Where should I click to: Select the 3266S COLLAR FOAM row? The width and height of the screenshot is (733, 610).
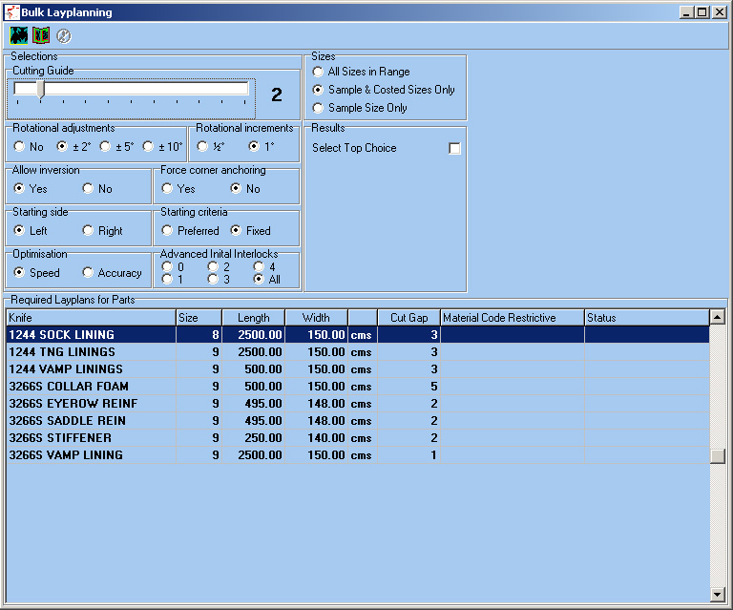[358, 387]
